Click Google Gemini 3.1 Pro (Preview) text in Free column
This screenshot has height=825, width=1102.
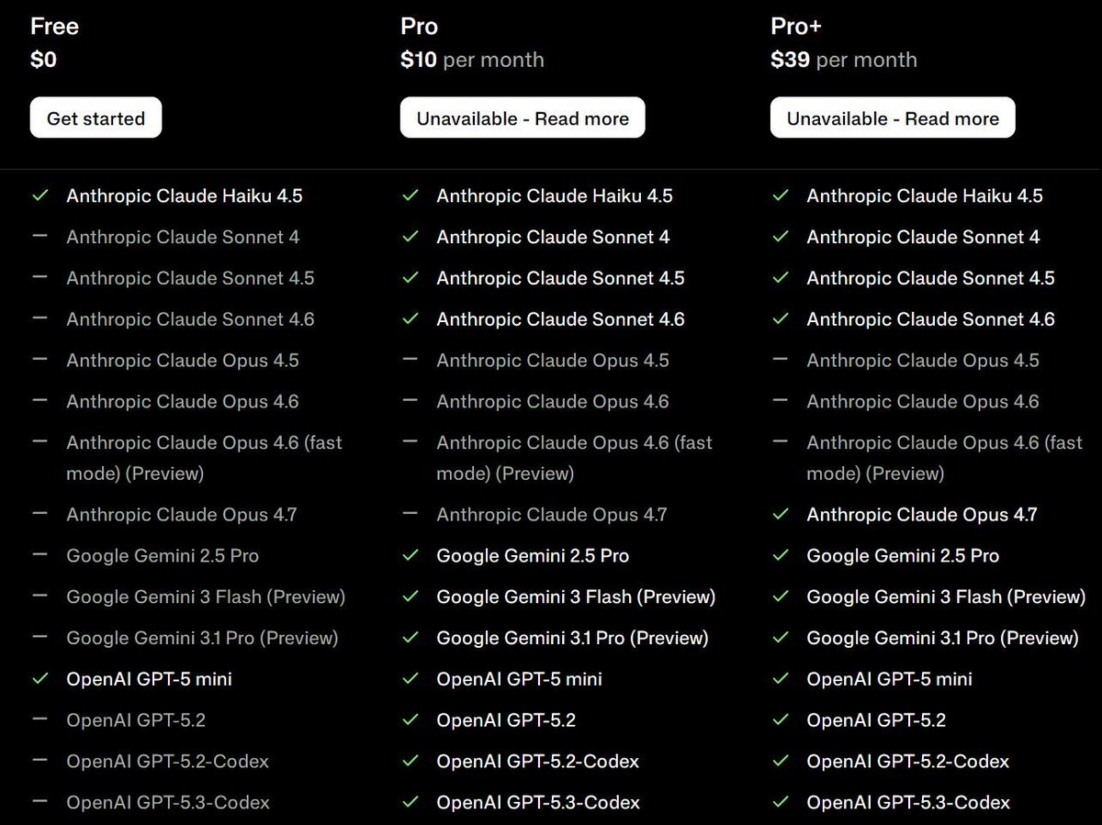point(202,638)
